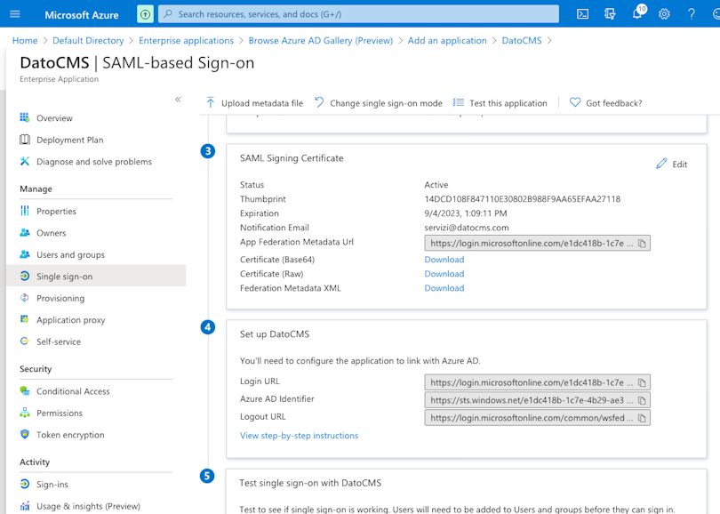Open the notifications bell
The height and width of the screenshot is (514, 720).
click(636, 14)
